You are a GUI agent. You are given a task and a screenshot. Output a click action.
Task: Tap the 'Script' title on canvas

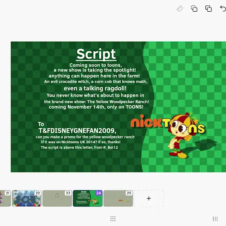click(x=96, y=54)
